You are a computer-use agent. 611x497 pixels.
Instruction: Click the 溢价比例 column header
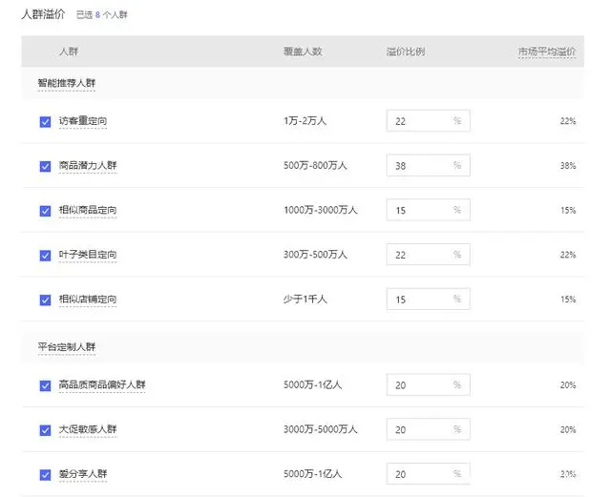(x=406, y=52)
